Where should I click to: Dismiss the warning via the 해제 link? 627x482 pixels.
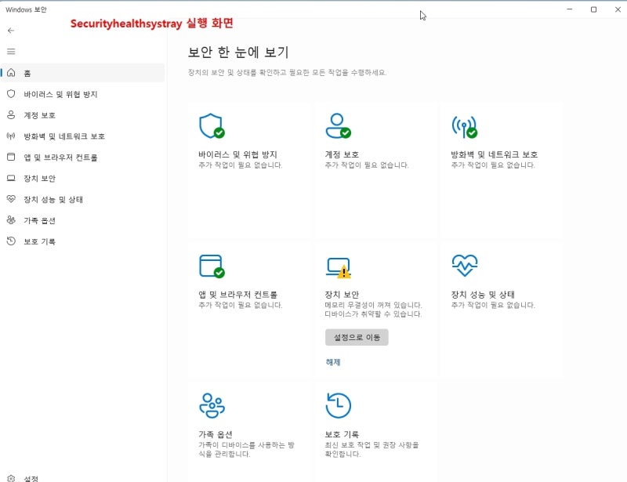[332, 361]
